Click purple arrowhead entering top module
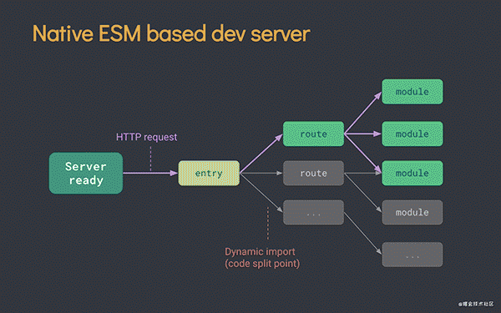Image resolution: width=501 pixels, height=313 pixels. [378, 95]
